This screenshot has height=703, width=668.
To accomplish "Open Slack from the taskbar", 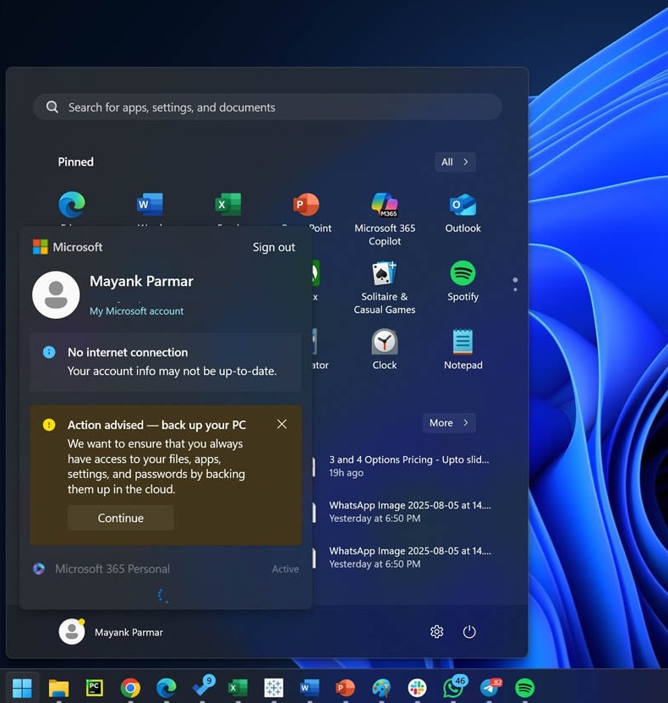I will point(417,688).
